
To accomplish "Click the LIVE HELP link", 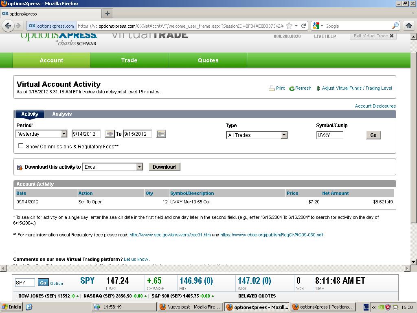I will (325, 36).
